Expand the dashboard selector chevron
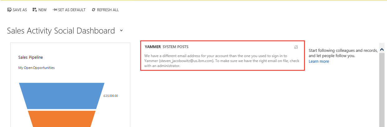The width and height of the screenshot is (387, 127). (x=122, y=31)
